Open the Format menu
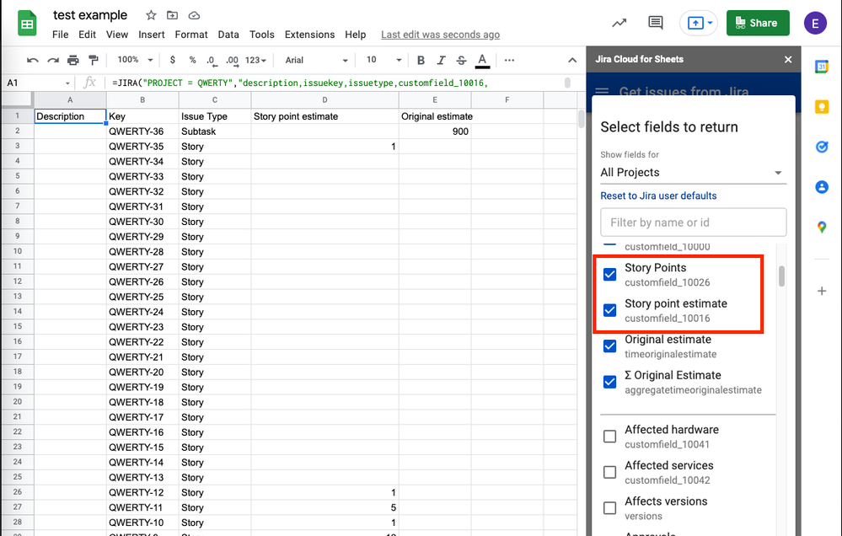The height and width of the screenshot is (536, 842). point(191,35)
